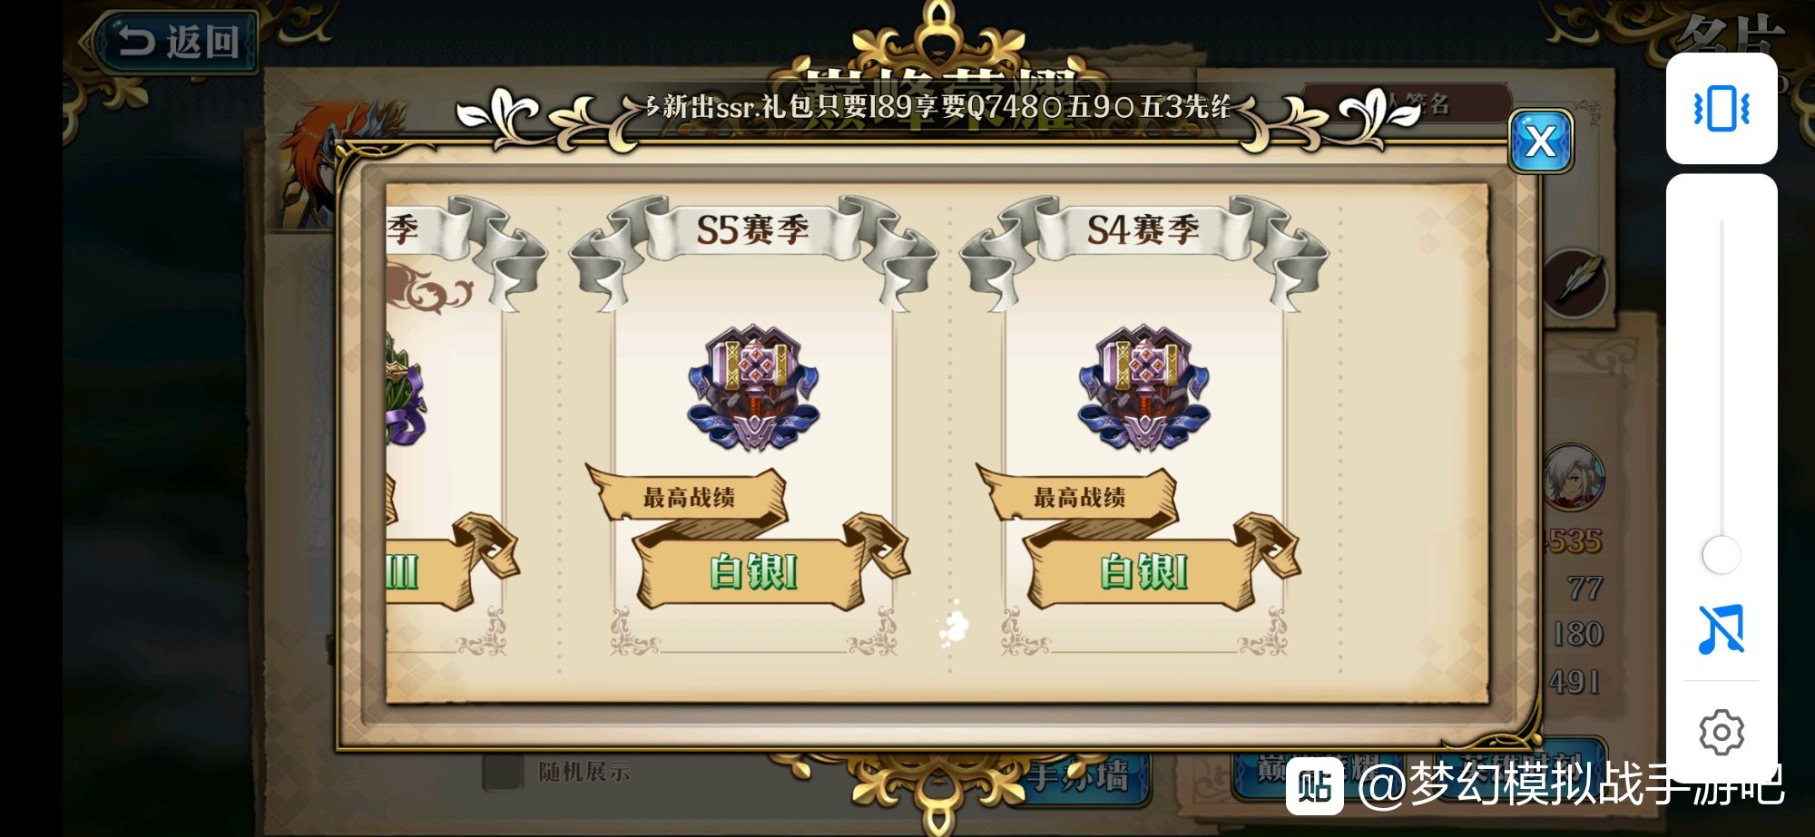
Task: Toggle the vibrate mode icon
Action: (1721, 109)
